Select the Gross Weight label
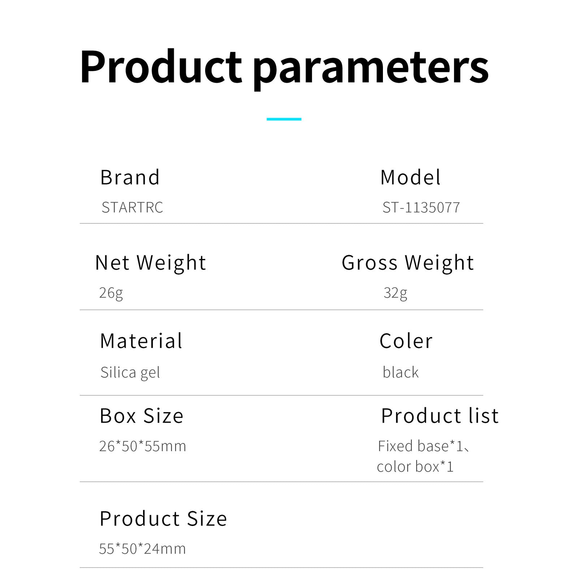 [x=407, y=263]
